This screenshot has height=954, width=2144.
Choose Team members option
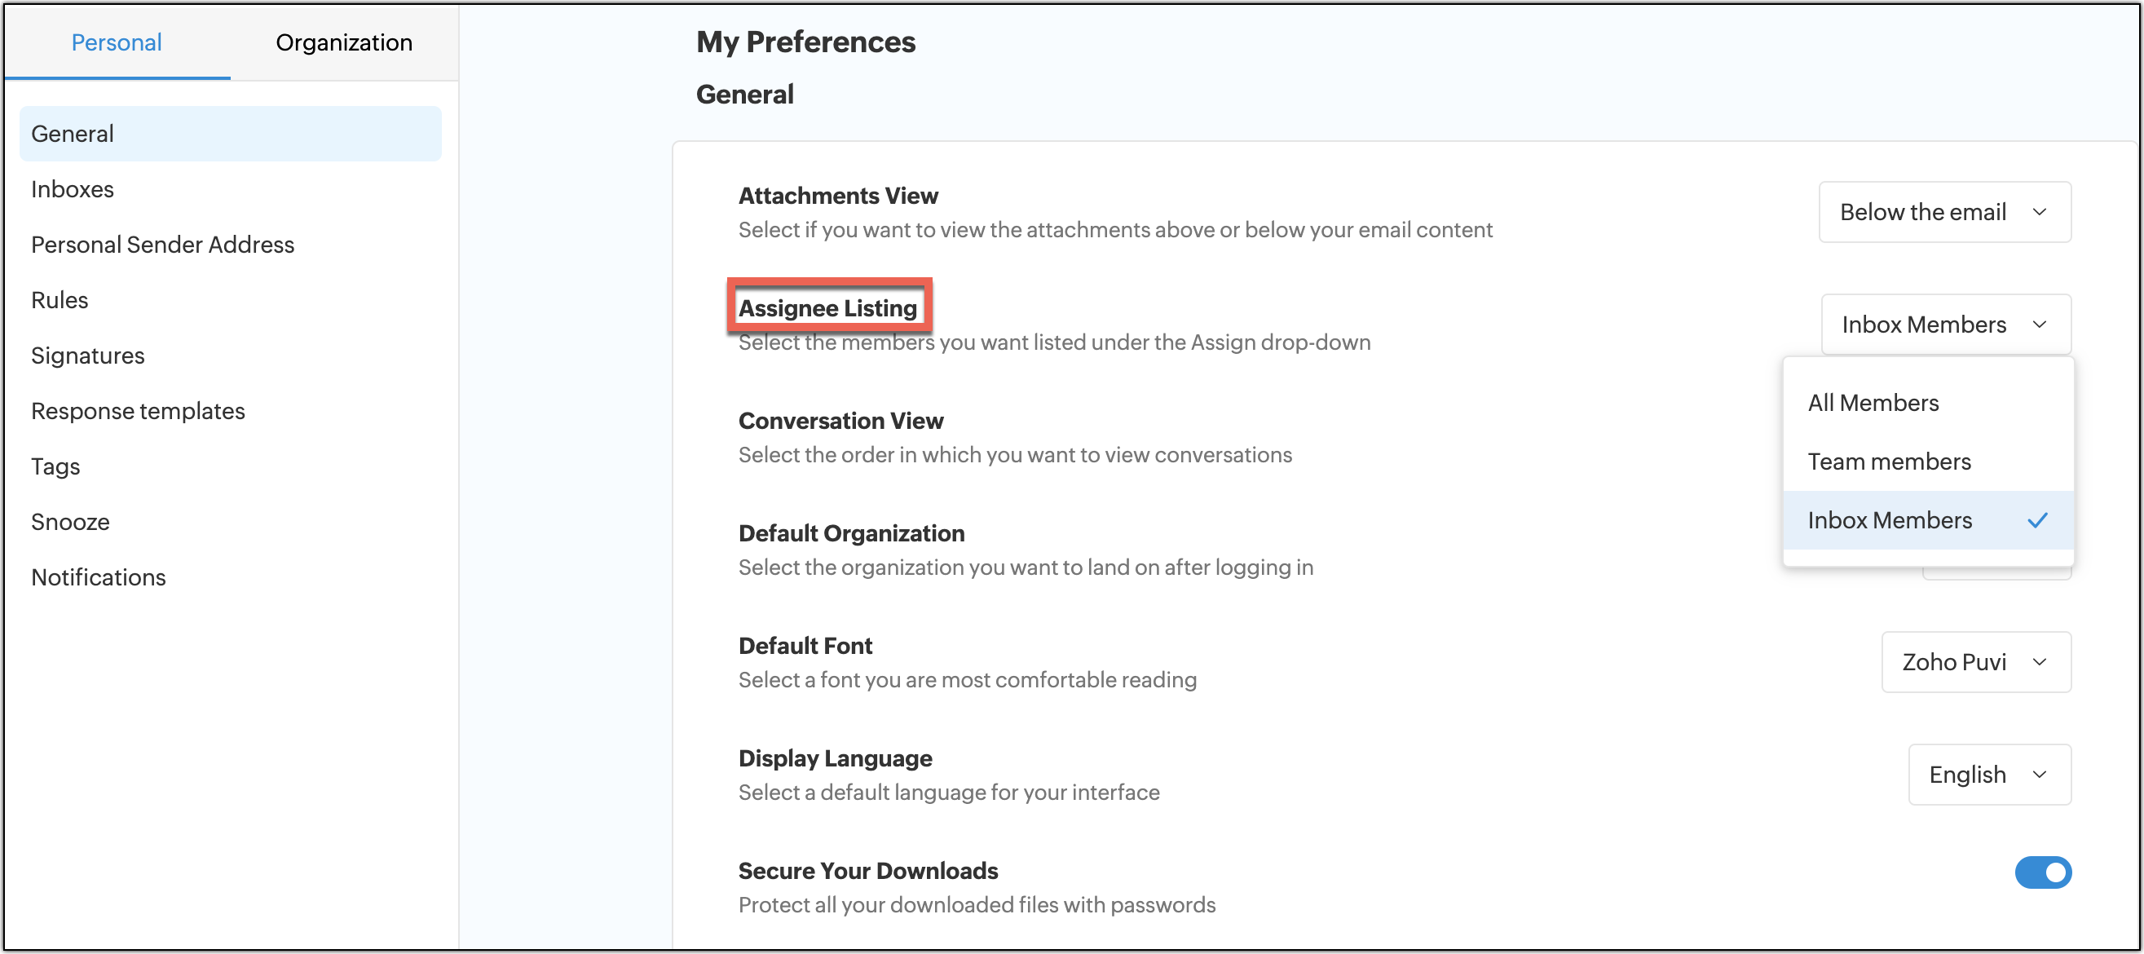[1889, 462]
